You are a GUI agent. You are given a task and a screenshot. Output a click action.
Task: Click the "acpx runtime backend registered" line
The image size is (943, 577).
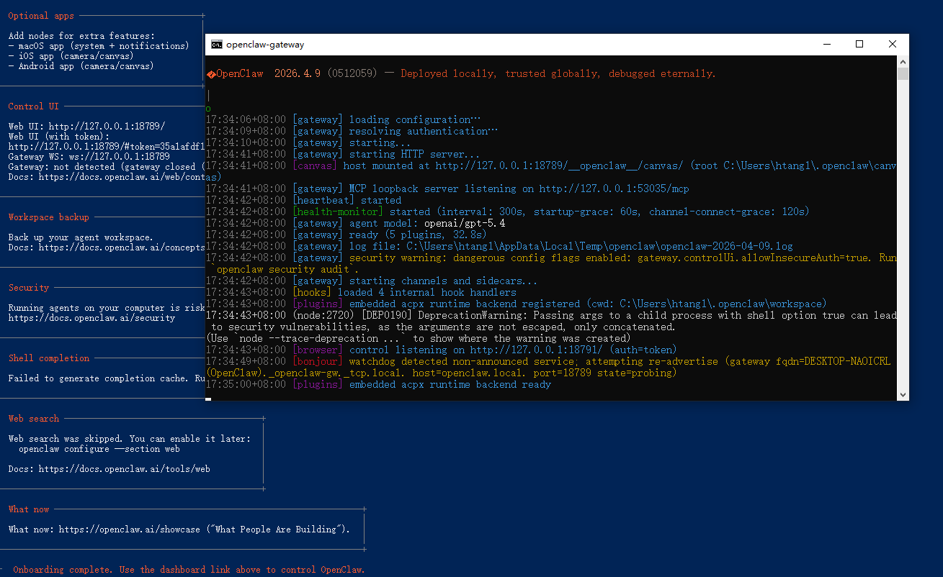click(x=517, y=304)
